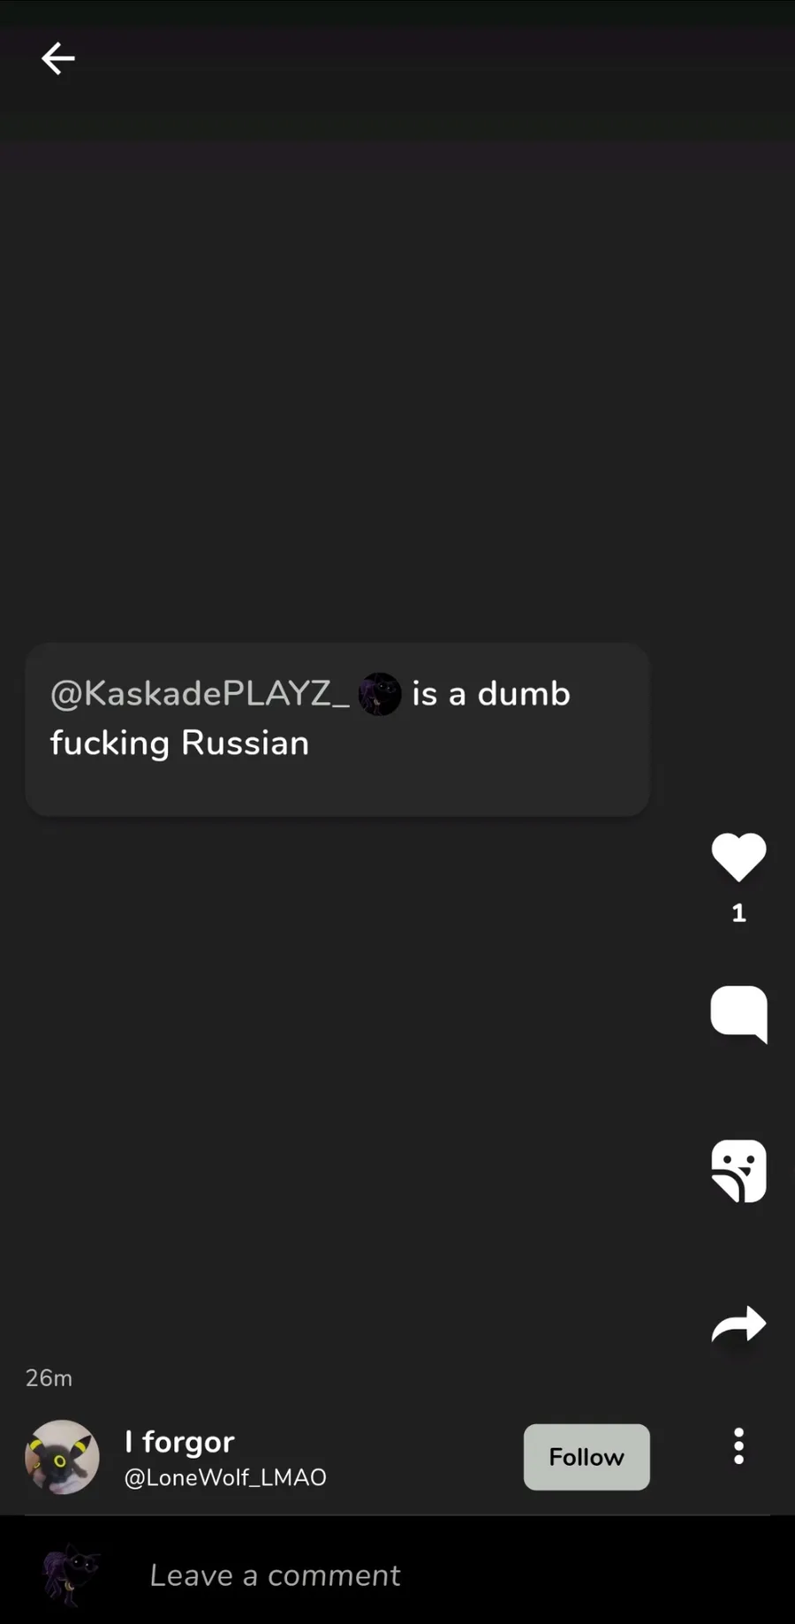Open comments via the speech bubble icon
This screenshot has height=1624, width=795.
[x=738, y=1014]
